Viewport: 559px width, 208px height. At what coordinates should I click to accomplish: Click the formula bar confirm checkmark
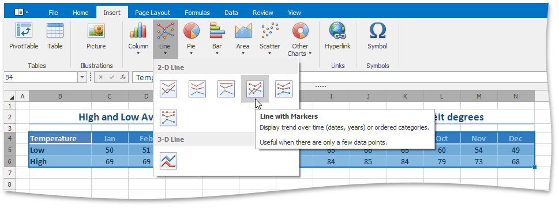coord(111,77)
